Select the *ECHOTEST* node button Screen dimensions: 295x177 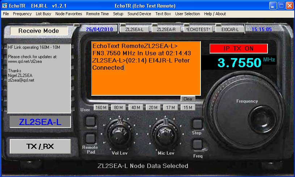coord(198,30)
